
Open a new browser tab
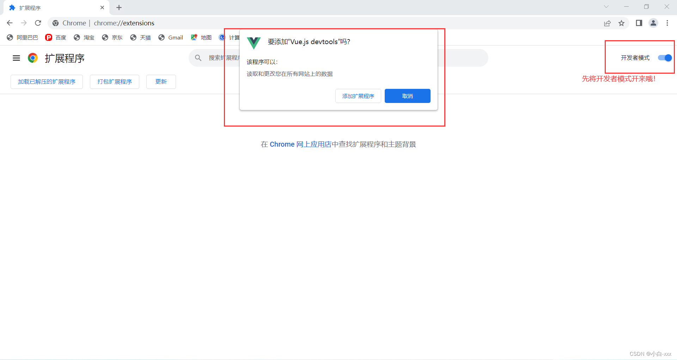[119, 7]
